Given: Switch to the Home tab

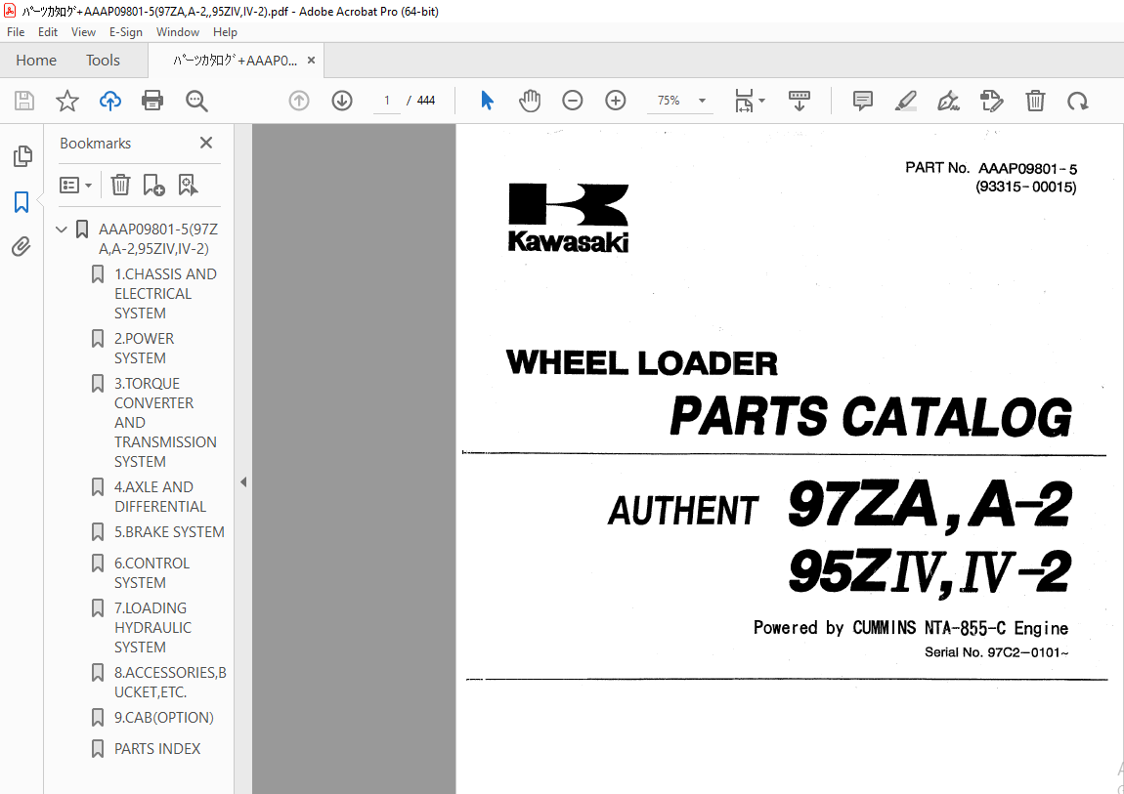Looking at the screenshot, I should point(36,61).
